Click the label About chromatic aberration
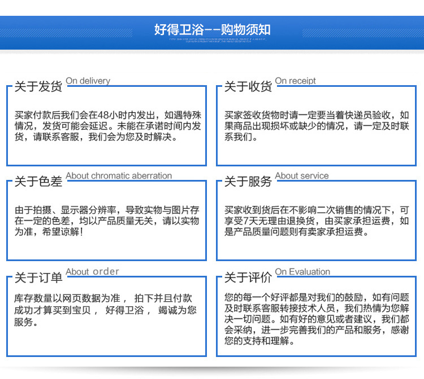 [119, 175]
